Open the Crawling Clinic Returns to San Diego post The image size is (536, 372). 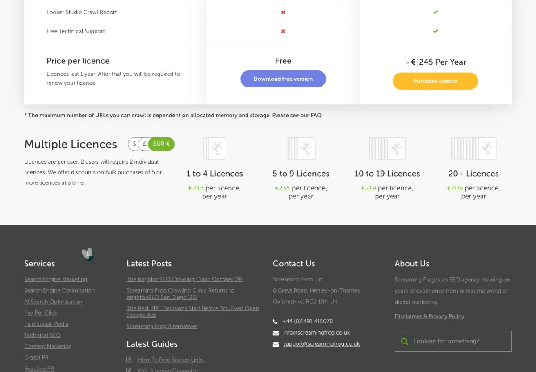pyautogui.click(x=180, y=293)
